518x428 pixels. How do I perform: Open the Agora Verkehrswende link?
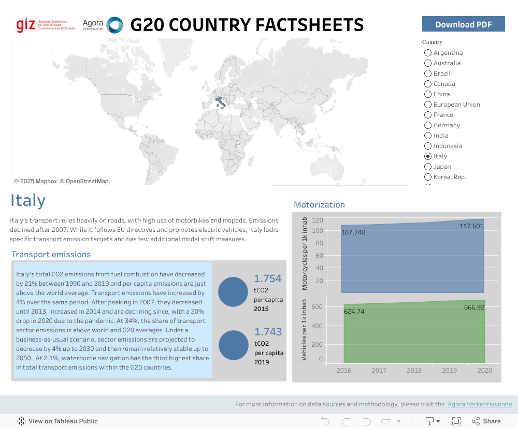click(x=480, y=404)
